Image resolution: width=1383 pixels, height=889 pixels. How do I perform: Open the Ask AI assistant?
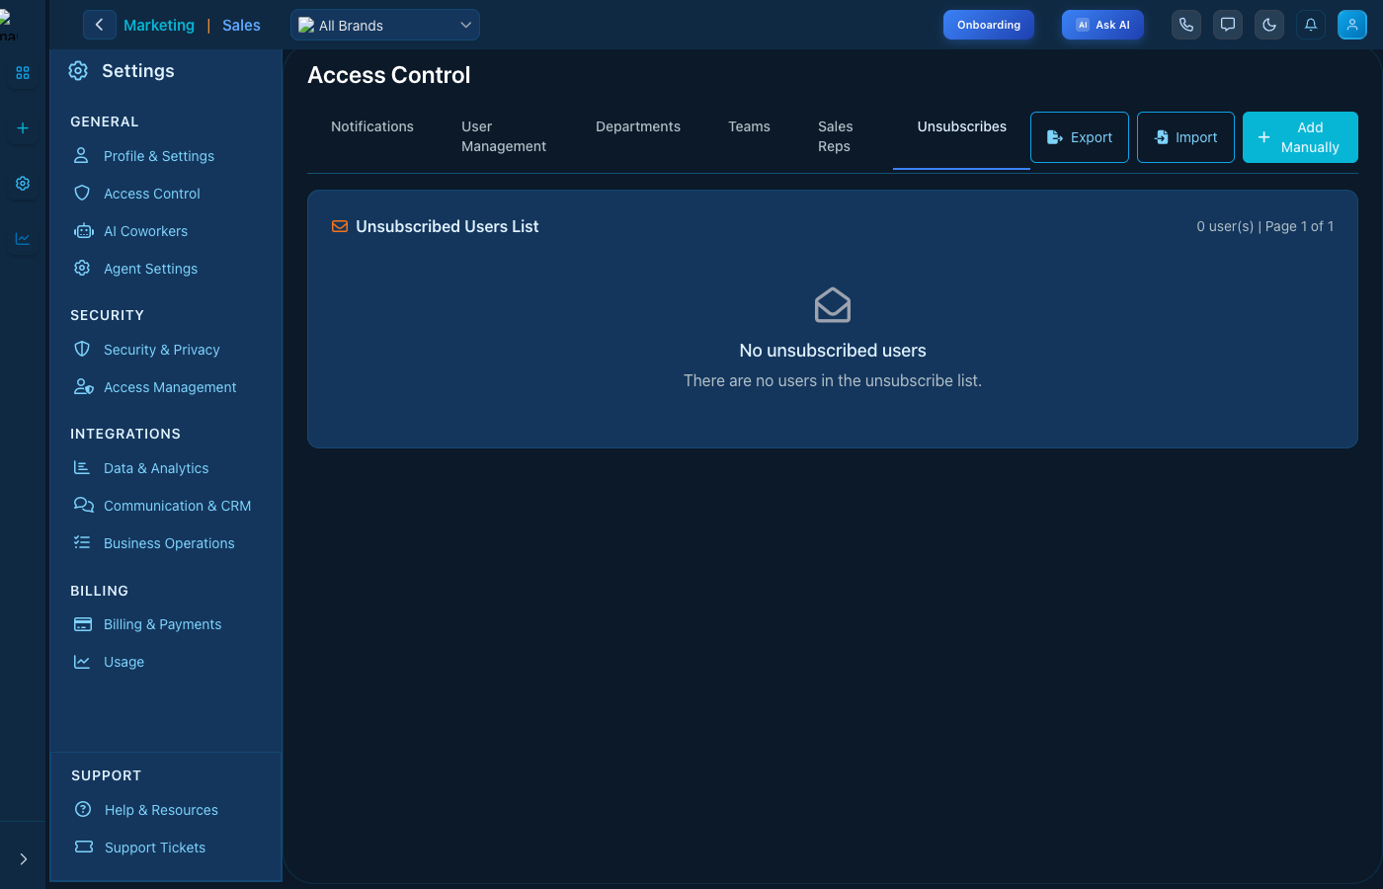click(x=1102, y=25)
